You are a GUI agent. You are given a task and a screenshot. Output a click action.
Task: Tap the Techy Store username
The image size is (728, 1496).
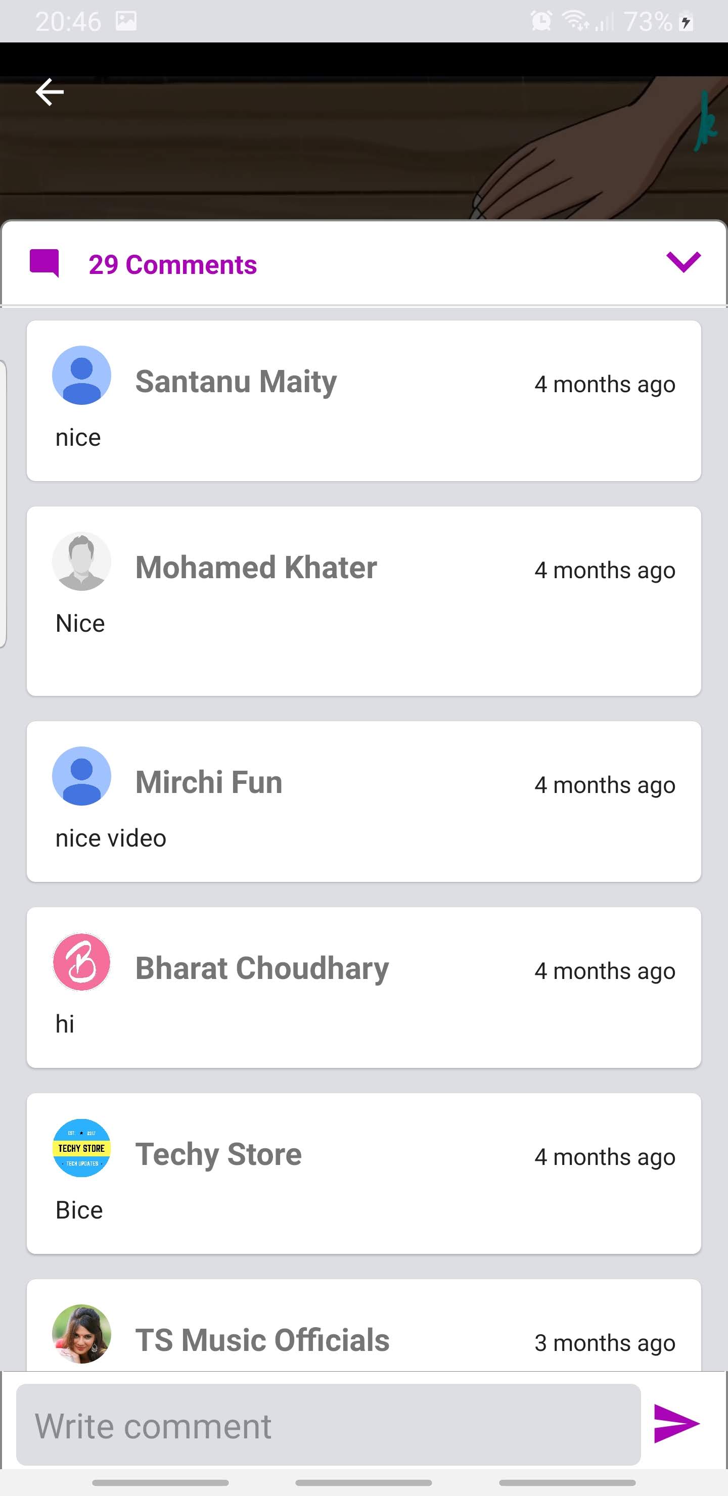[218, 1154]
